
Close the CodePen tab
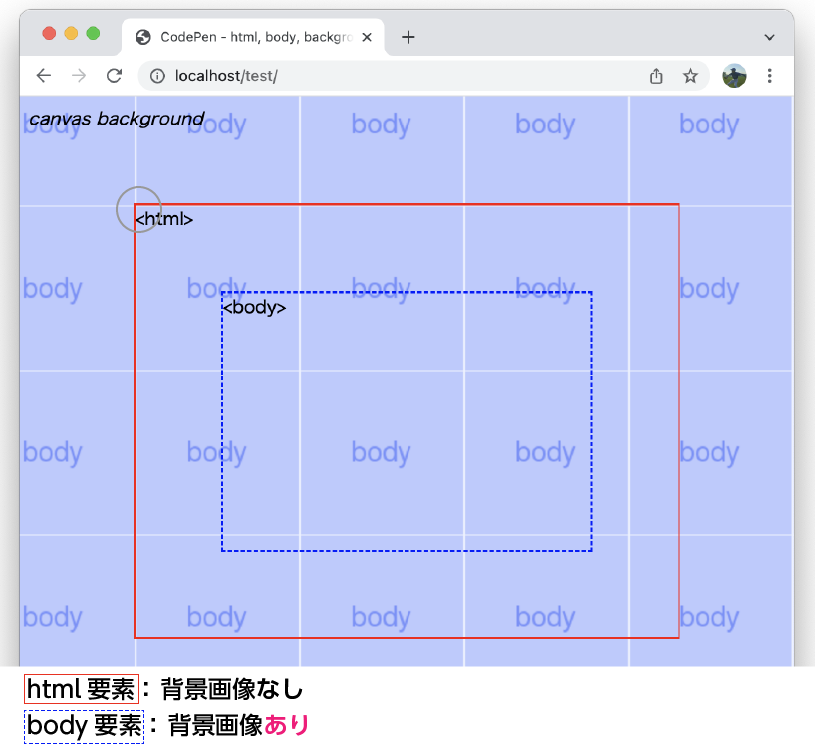tap(366, 36)
